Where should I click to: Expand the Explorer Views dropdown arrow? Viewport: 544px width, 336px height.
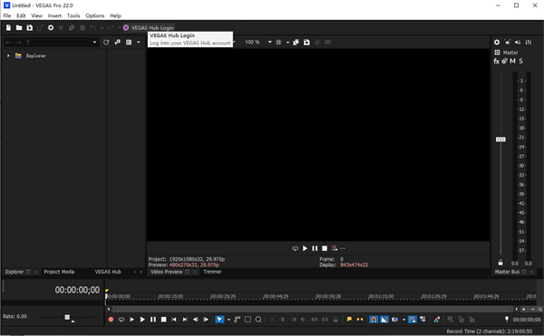click(x=139, y=43)
